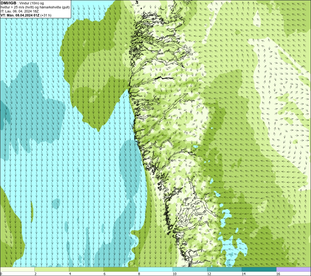
Task: Click the '8' color scale label
Action: [139, 274]
